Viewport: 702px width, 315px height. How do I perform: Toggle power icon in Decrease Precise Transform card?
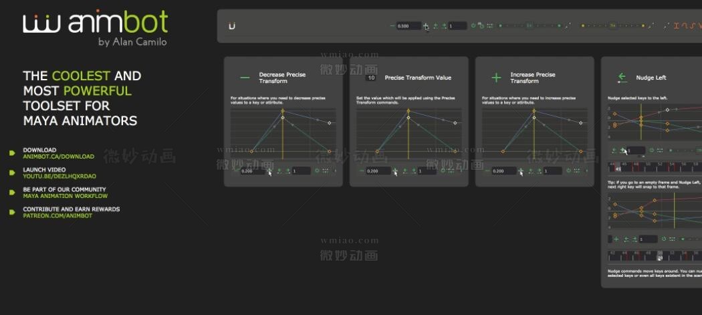317,171
